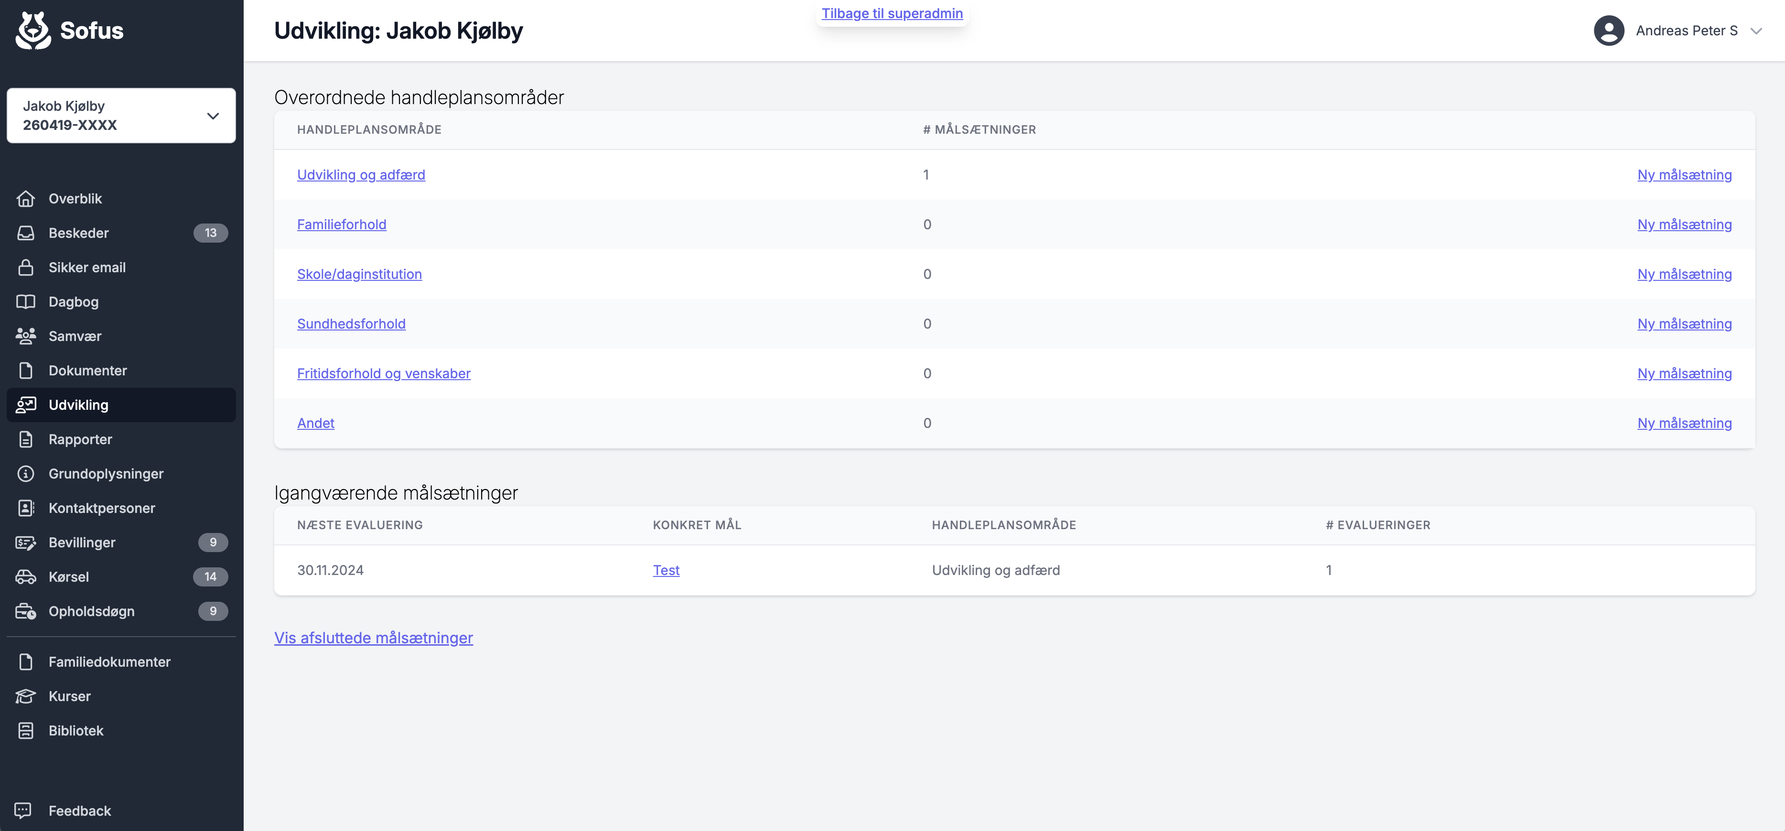The width and height of the screenshot is (1785, 831).
Task: Click the Opholdsdøgn bed icon
Action: 26,611
